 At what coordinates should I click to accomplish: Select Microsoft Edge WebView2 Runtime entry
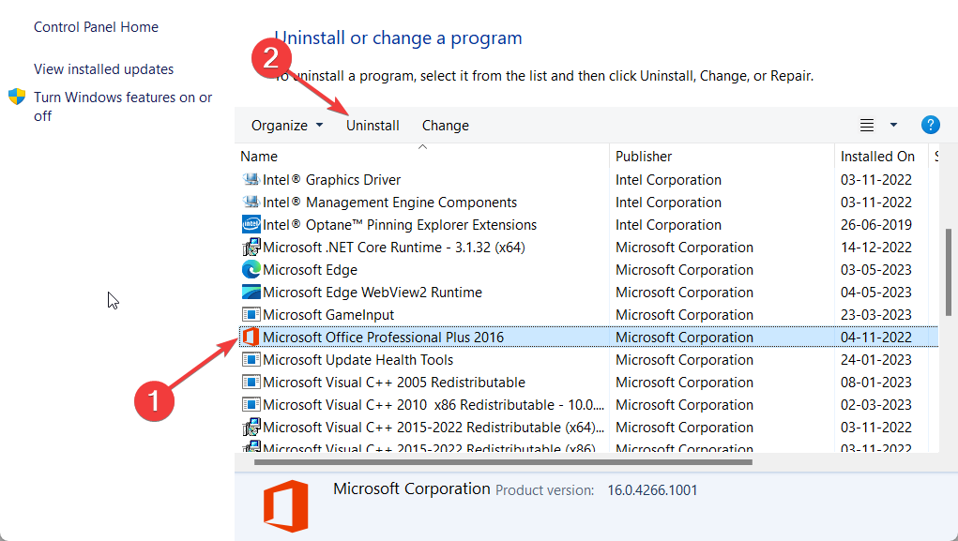coord(373,293)
